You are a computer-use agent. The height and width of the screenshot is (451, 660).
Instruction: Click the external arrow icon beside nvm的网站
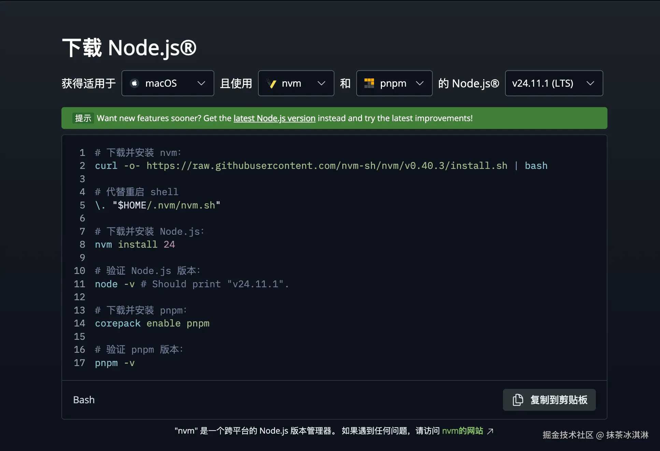[490, 431]
